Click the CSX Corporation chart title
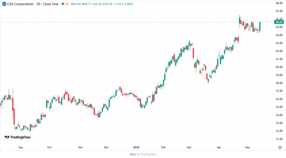This screenshot has width=286, height=158. pos(33,4)
